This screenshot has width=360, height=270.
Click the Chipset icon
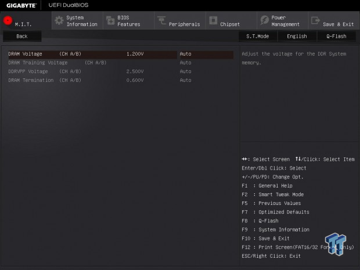click(213, 20)
